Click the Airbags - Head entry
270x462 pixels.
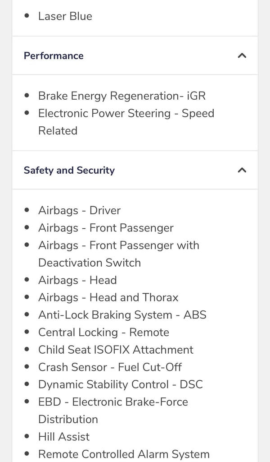click(x=77, y=280)
